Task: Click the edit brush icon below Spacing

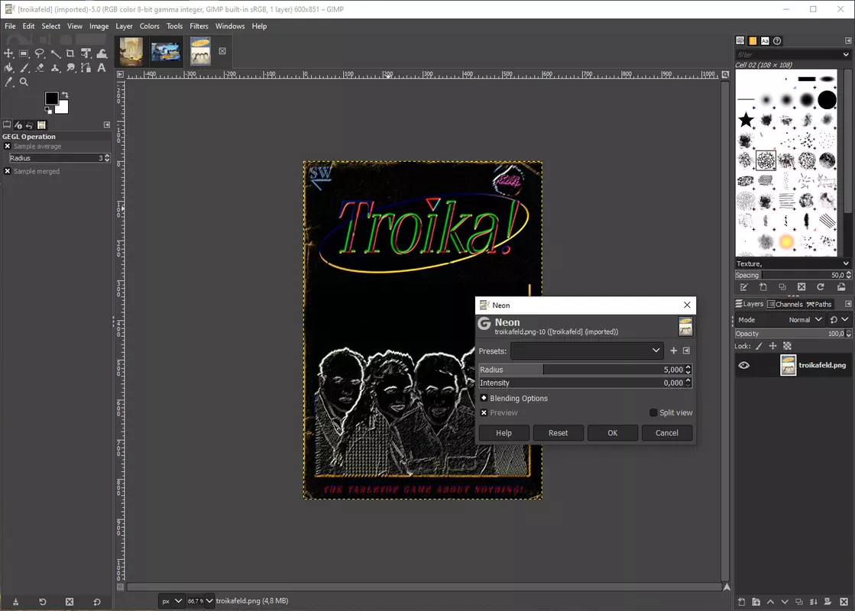Action: click(x=743, y=287)
